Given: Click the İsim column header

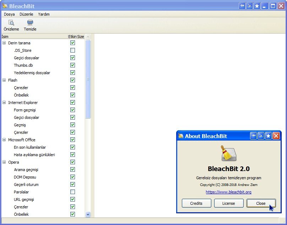Looking at the screenshot, I should point(34,37).
